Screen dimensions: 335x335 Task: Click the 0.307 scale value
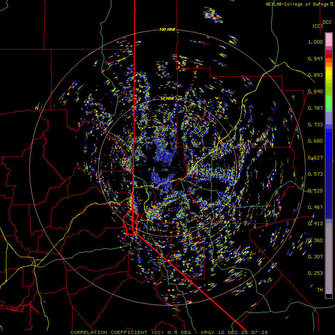pos(315,257)
